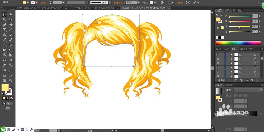
Task: Select the Type tool
Action: tap(4, 30)
